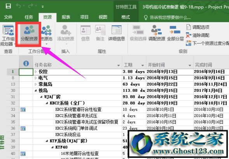Click the 全部分层 level all icon
Image resolution: width=229 pixels, height=159 pixels.
175,33
